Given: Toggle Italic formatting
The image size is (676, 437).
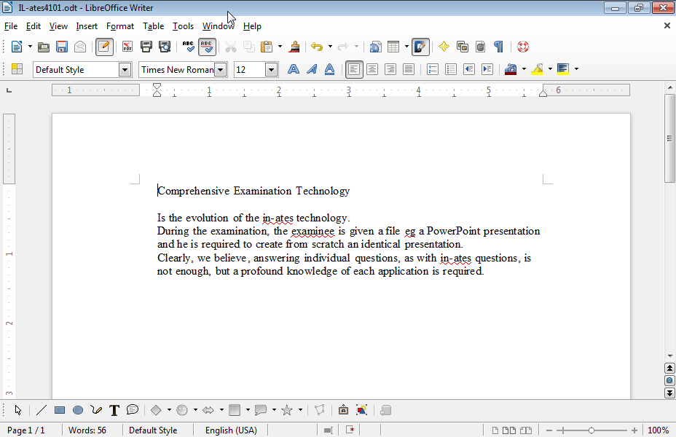Looking at the screenshot, I should pyautogui.click(x=311, y=69).
